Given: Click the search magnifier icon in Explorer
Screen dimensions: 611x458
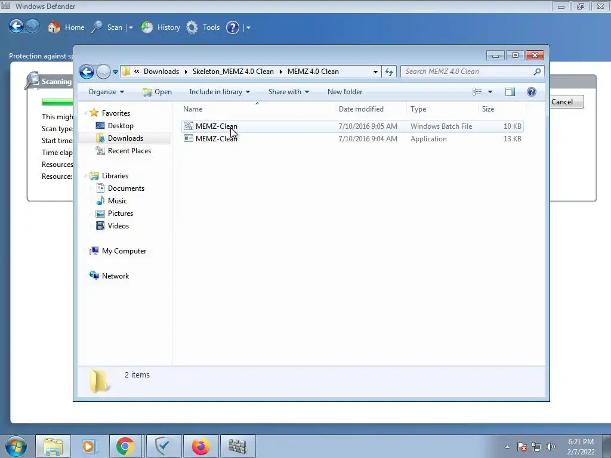Looking at the screenshot, I should (x=537, y=72).
